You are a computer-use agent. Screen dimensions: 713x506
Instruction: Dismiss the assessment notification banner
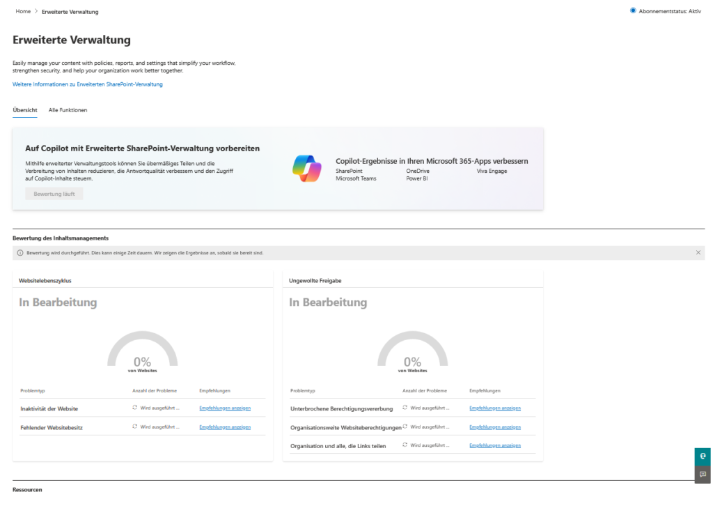pyautogui.click(x=698, y=252)
